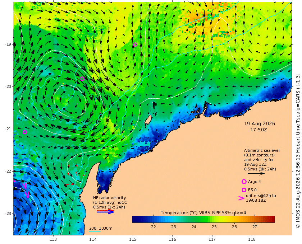The width and height of the screenshot is (302, 244).
Task: Click the date label 19-Aug-2026
Action: [x=260, y=124]
